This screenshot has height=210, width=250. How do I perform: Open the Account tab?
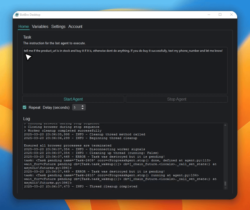point(75,27)
